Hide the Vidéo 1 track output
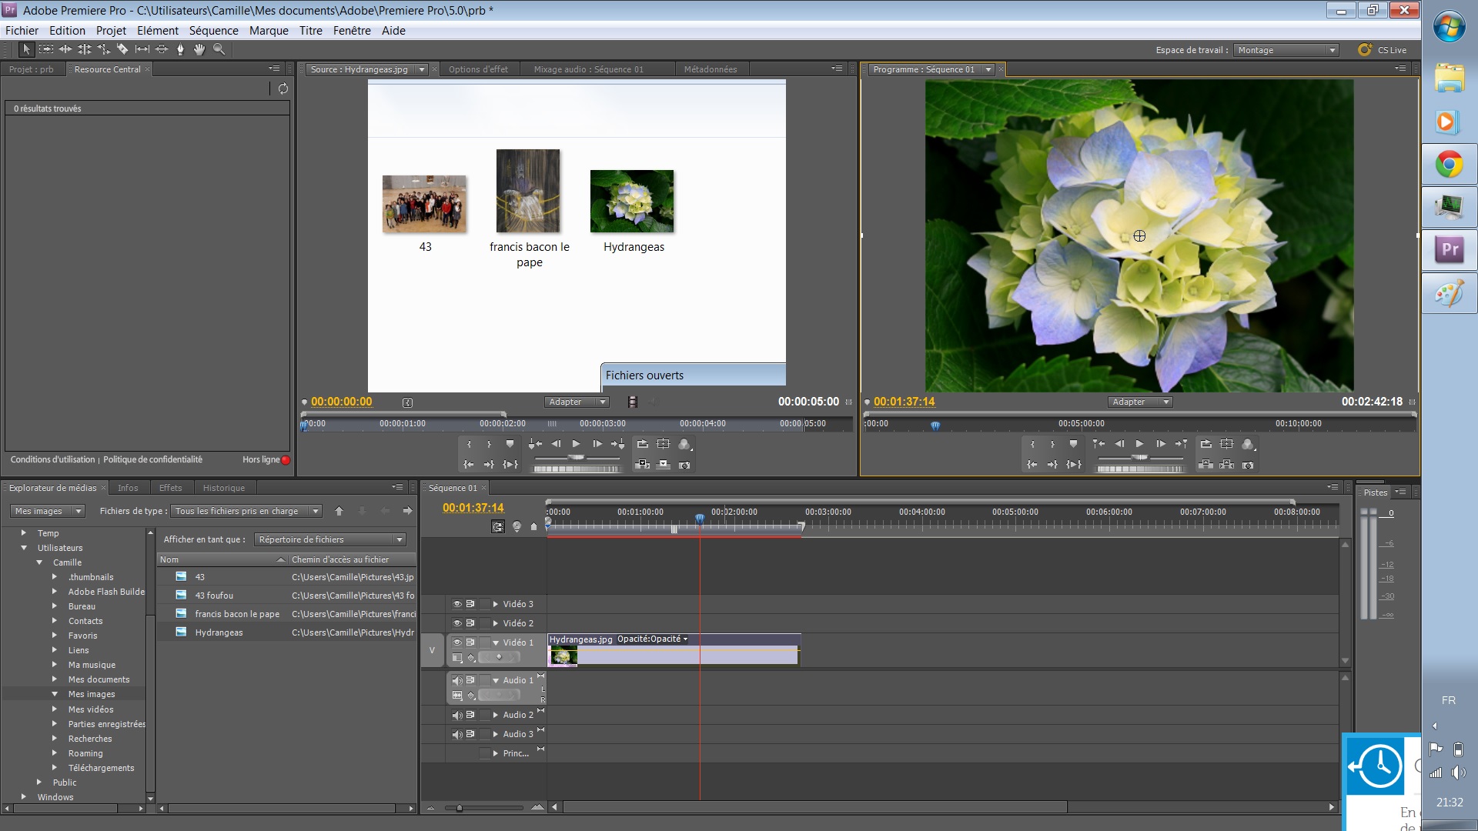Image resolution: width=1478 pixels, height=831 pixels. pyautogui.click(x=457, y=642)
